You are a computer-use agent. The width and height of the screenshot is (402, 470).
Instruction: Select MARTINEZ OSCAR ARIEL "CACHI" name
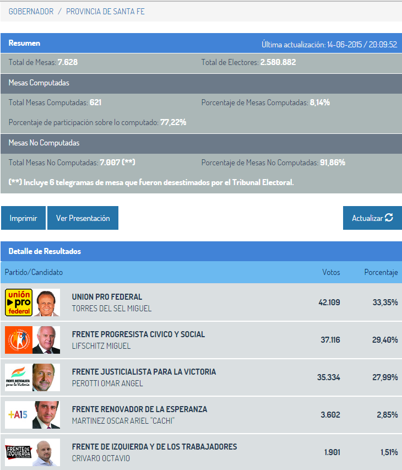point(123,421)
